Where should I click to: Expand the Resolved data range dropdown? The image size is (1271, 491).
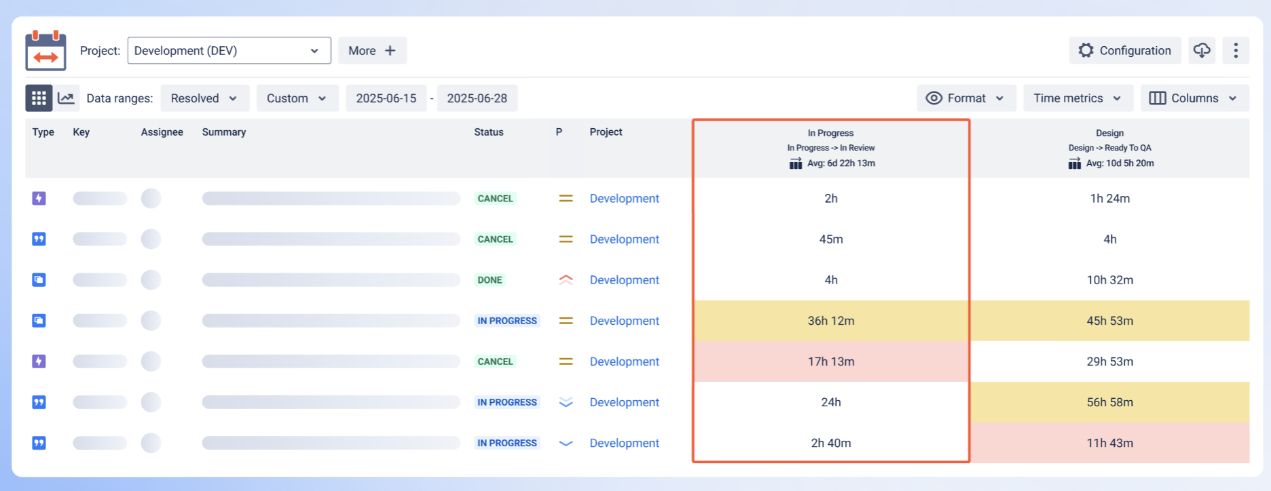click(204, 98)
